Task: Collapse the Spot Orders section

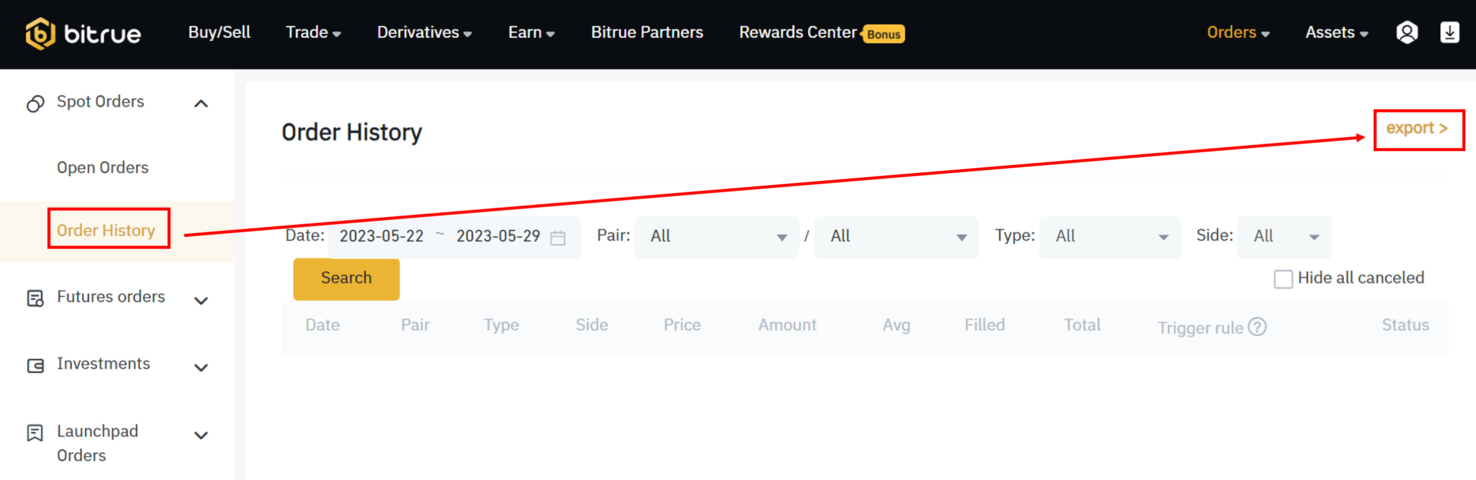Action: [200, 104]
